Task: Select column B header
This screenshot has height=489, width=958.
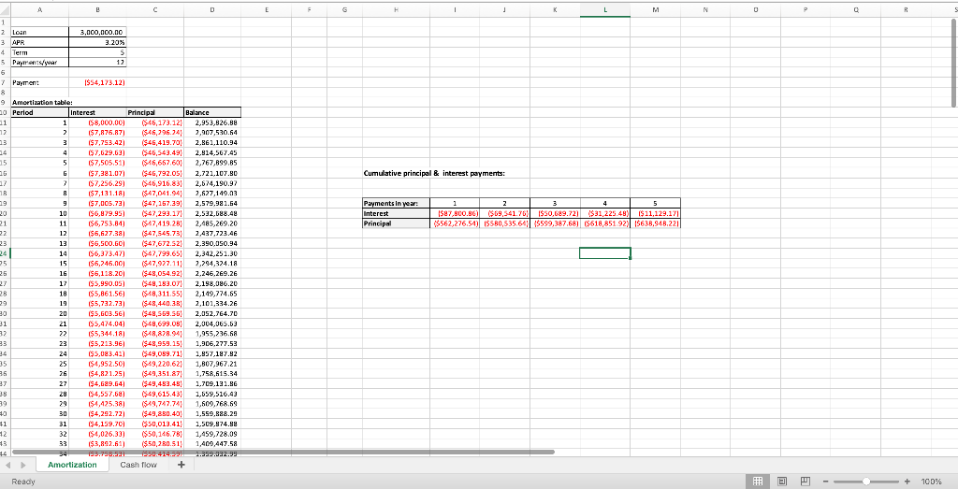Action: click(x=97, y=9)
